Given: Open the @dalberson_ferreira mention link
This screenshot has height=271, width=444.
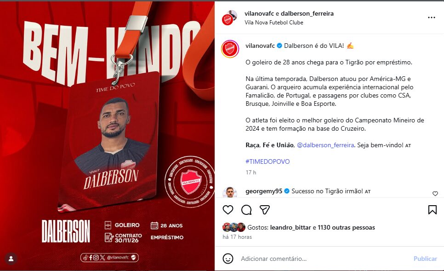Looking at the screenshot, I should click(x=325, y=145).
